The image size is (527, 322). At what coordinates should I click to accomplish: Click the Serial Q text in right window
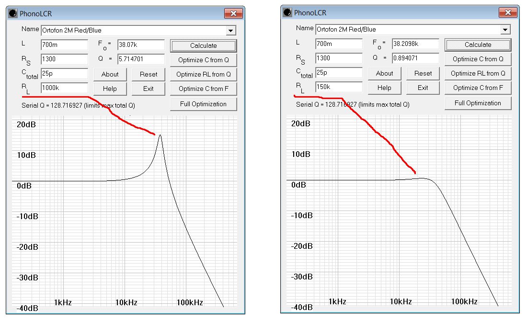tap(353, 104)
